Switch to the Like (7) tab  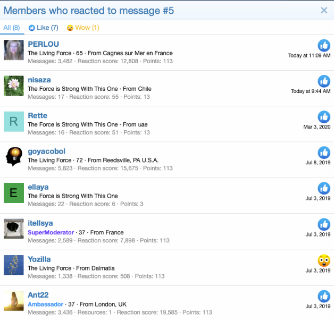[44, 28]
